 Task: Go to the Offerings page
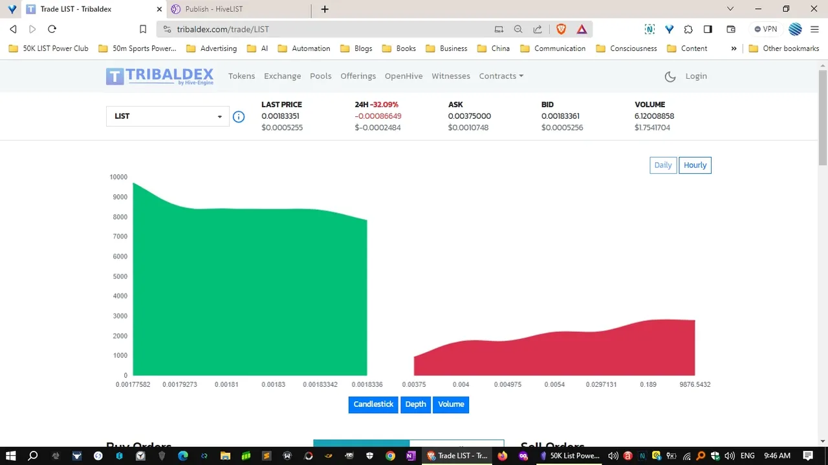tap(358, 76)
